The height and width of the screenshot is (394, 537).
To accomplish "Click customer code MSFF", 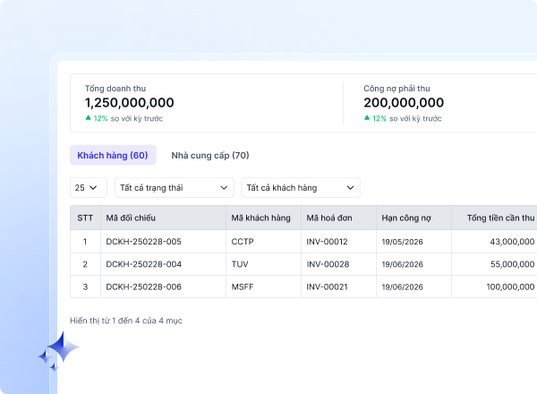I will click(x=243, y=287).
